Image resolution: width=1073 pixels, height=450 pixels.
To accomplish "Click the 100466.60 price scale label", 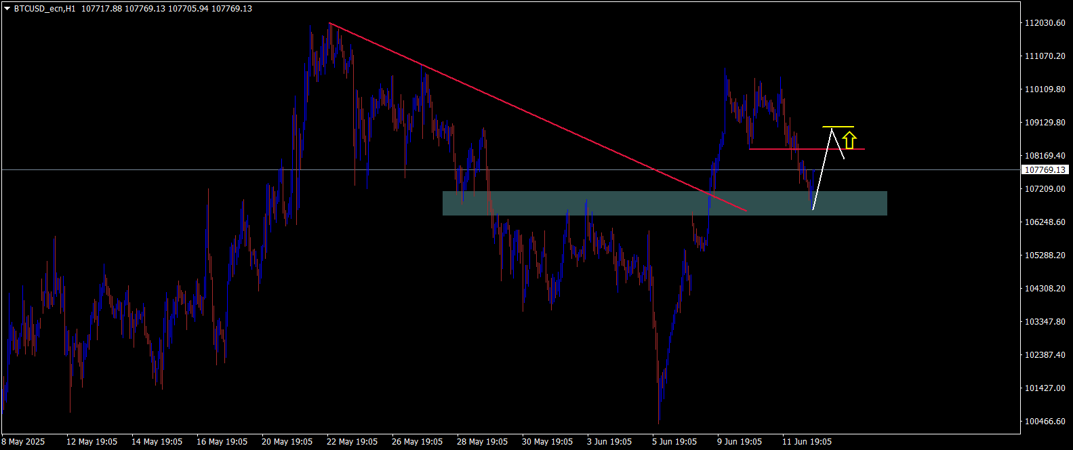I will coord(1045,422).
